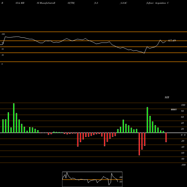Click the RSI line's lowest trough point
This screenshot has width=187, height=187.
[144, 53]
